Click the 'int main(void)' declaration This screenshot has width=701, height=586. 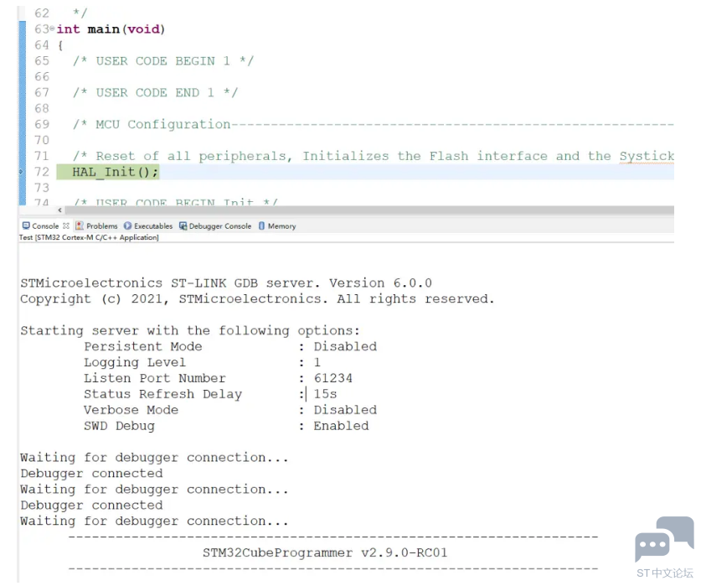pyautogui.click(x=111, y=29)
